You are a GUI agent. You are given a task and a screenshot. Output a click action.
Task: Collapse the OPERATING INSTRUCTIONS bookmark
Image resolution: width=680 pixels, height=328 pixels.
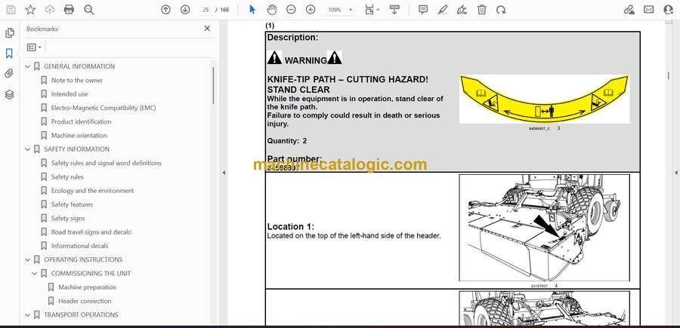(28, 259)
